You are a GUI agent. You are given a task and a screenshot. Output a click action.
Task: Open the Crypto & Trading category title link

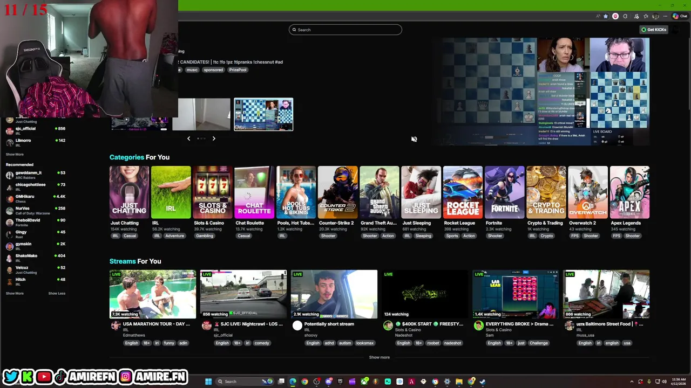(545, 223)
